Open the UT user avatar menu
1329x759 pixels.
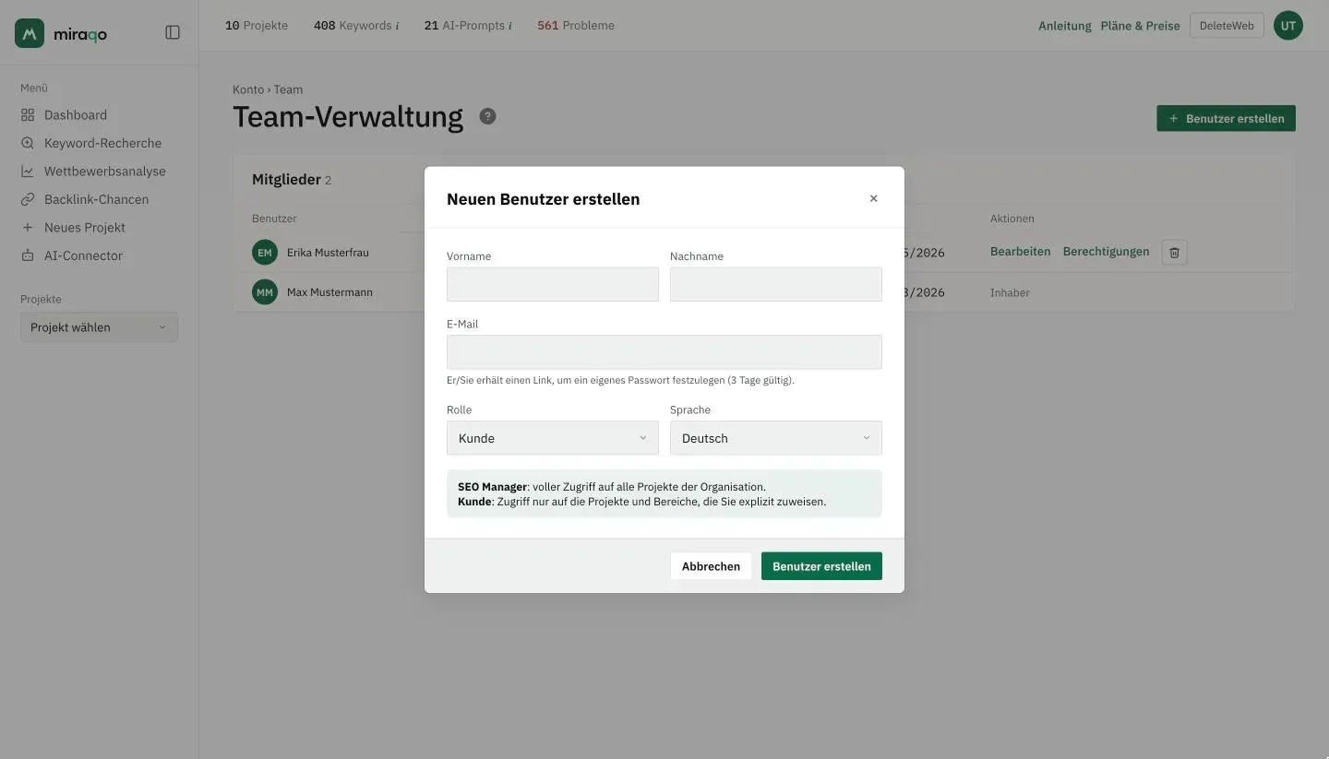(x=1288, y=26)
